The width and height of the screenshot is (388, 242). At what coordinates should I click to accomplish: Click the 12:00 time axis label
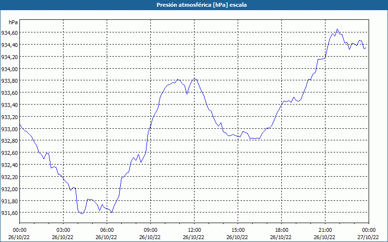(194, 230)
